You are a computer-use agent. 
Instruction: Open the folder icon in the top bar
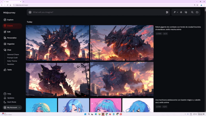click(x=197, y=12)
